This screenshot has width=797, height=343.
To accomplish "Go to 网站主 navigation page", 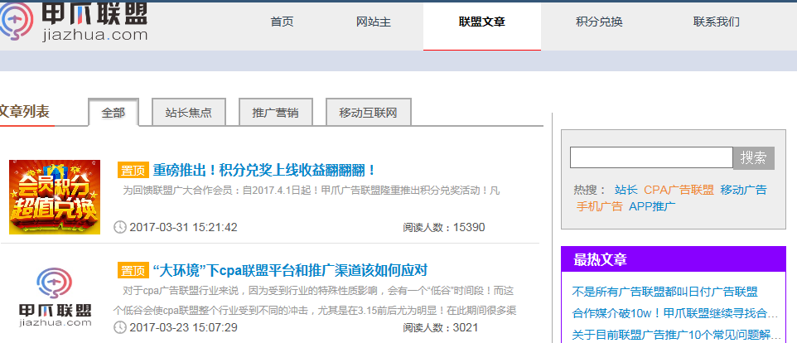I will pos(373,22).
